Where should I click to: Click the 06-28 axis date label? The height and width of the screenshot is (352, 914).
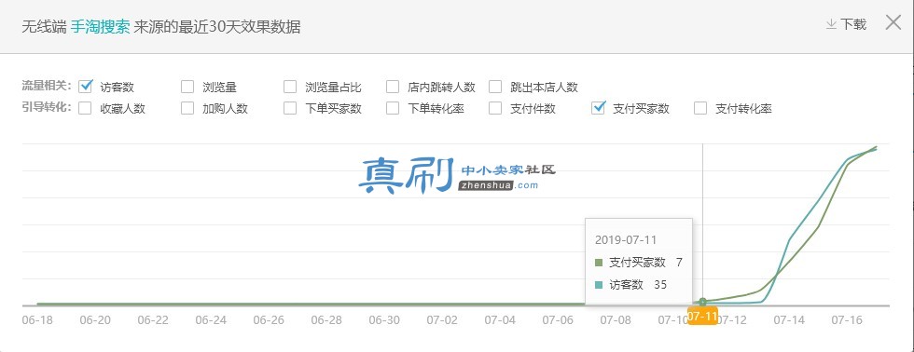[326, 320]
